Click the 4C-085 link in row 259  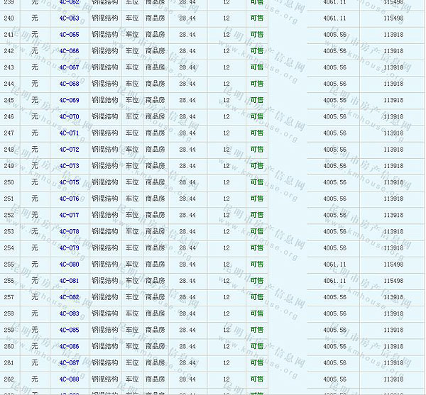click(69, 330)
